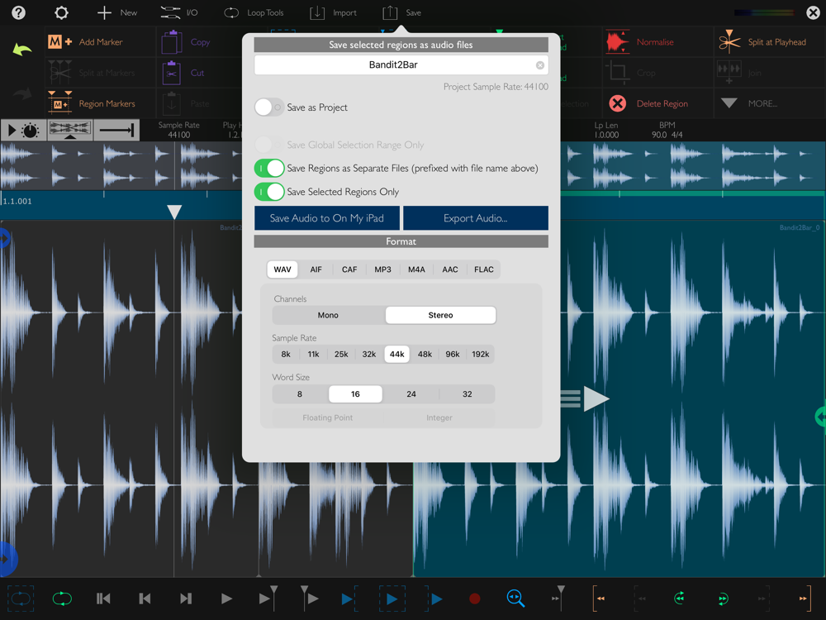
Task: Select the FLAC format tab
Action: [x=483, y=269]
